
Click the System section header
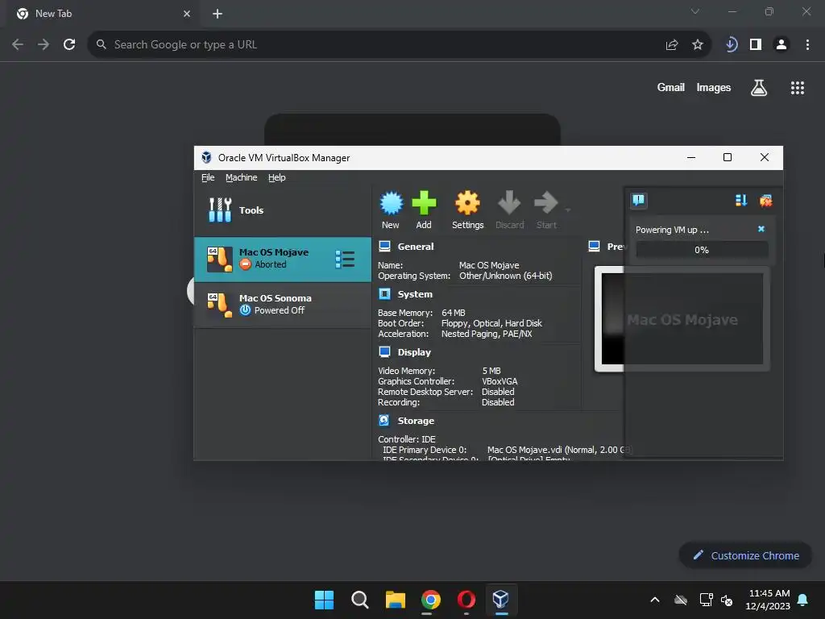[415, 294]
